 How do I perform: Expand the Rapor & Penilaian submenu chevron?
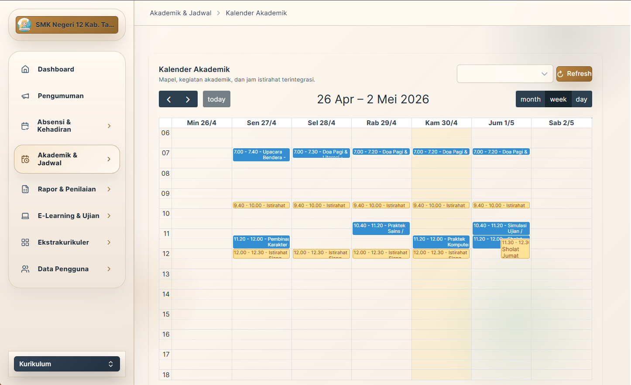pos(109,189)
